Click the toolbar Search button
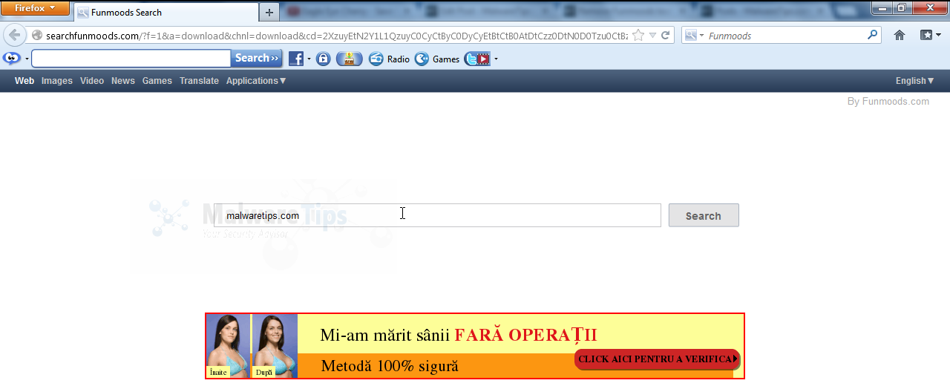This screenshot has width=950, height=389. pos(257,59)
